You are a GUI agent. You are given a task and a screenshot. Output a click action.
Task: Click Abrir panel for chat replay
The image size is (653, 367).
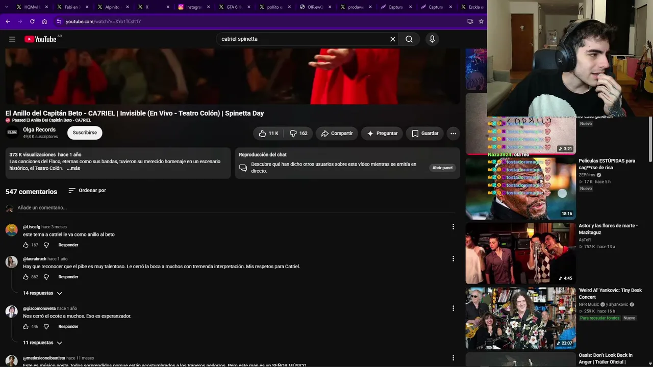click(442, 168)
